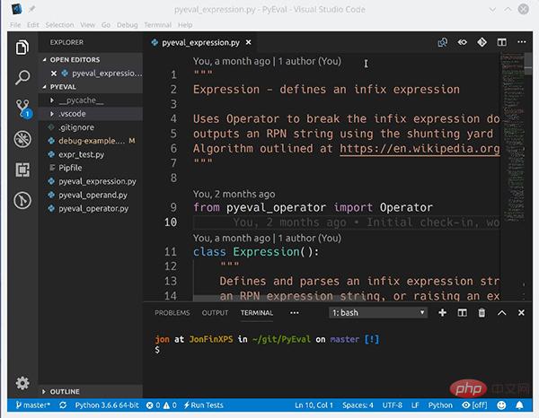The image size is (539, 418).
Task: Open the Explorer view in activity bar
Action: [x=22, y=47]
